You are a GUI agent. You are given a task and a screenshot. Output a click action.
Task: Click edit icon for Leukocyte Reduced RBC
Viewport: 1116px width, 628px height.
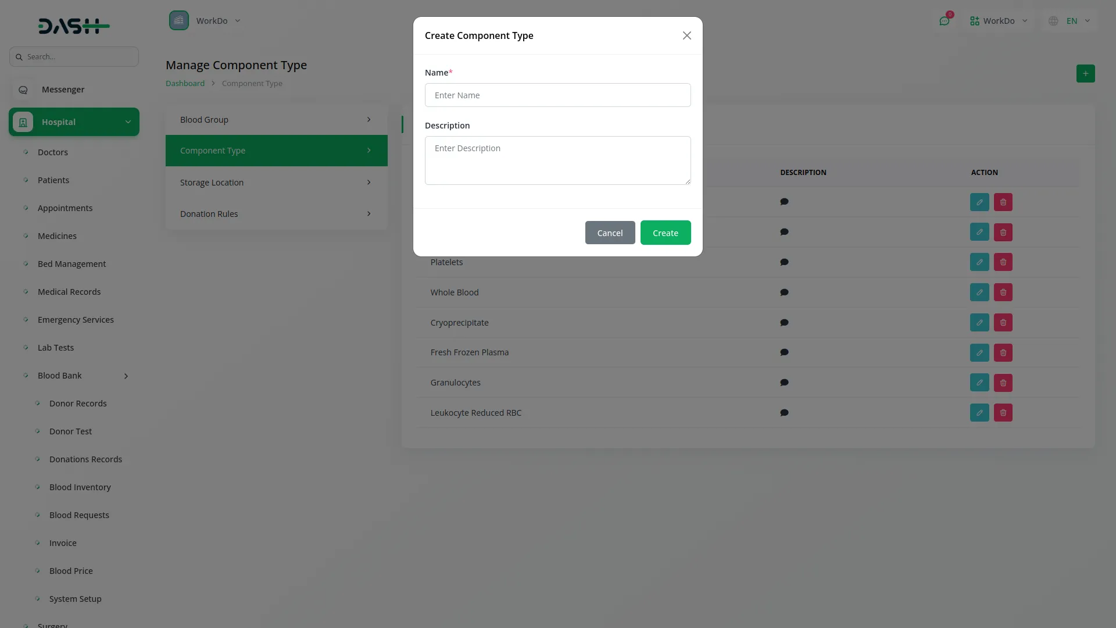[979, 413]
